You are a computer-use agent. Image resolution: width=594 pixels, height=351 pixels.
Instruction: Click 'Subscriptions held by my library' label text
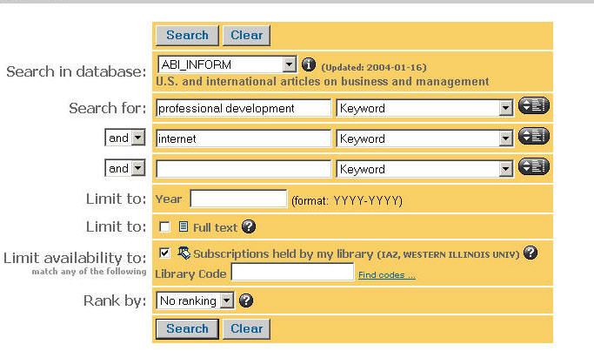(283, 253)
